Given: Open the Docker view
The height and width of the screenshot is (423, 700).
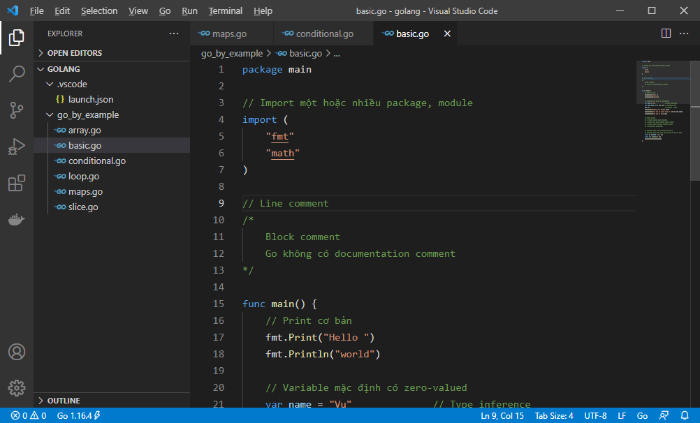Looking at the screenshot, I should [17, 219].
